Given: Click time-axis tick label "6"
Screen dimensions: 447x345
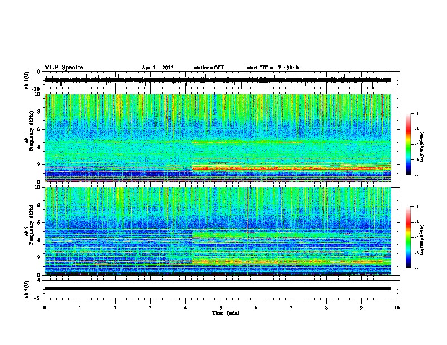Looking at the screenshot, I should click(256, 308).
